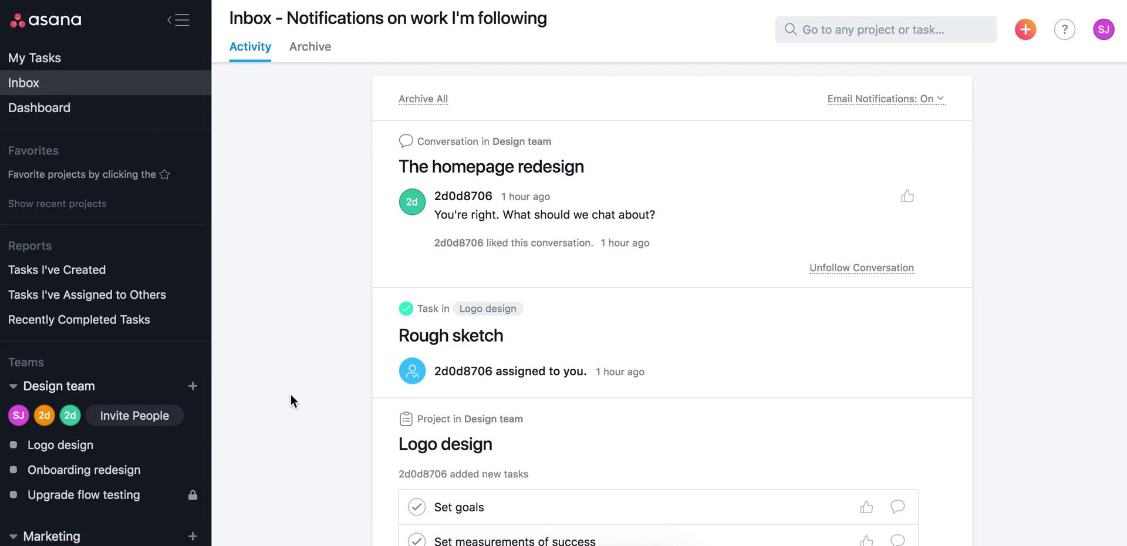Open the Logo design project heading

(446, 444)
